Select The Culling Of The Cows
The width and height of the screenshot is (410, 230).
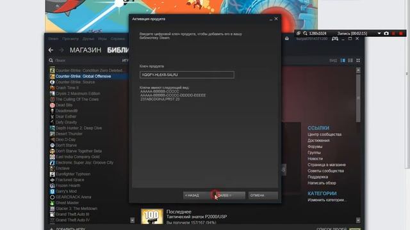click(88, 100)
